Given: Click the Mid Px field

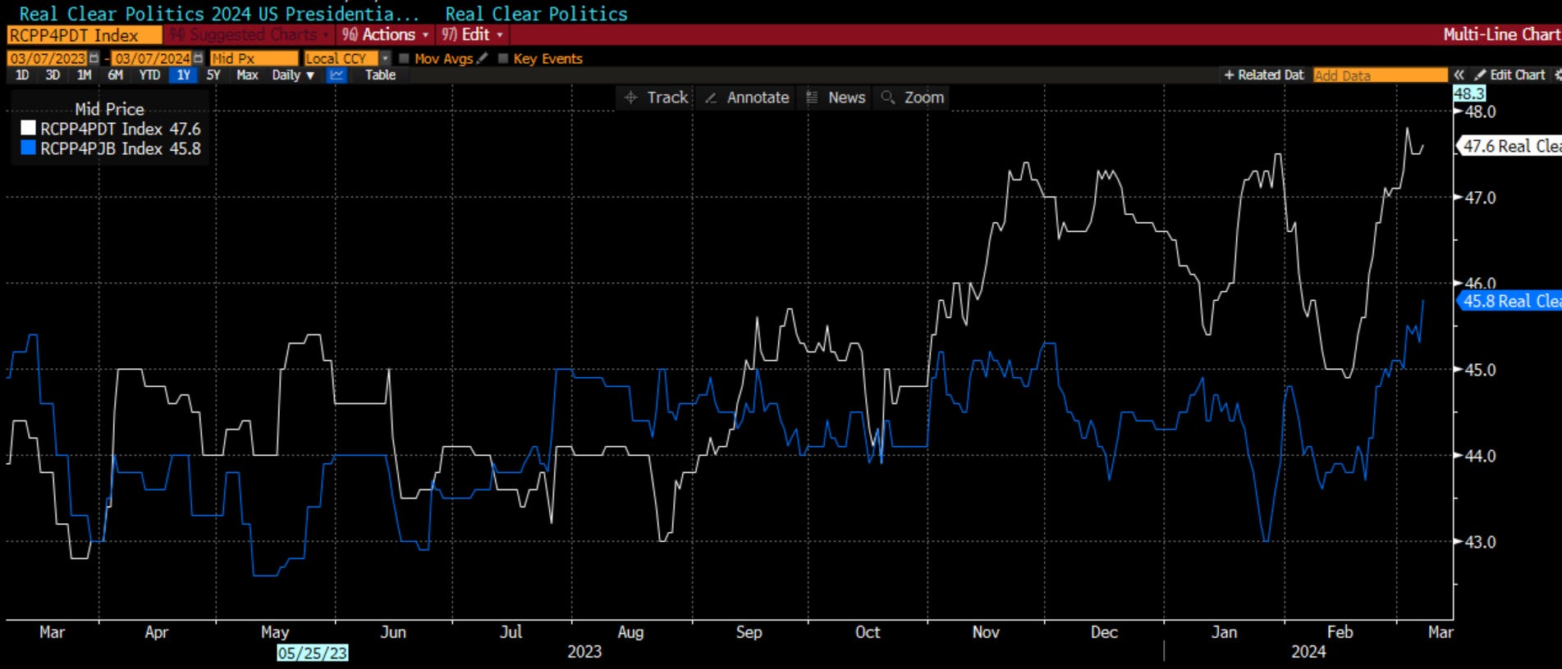Looking at the screenshot, I should (x=254, y=58).
